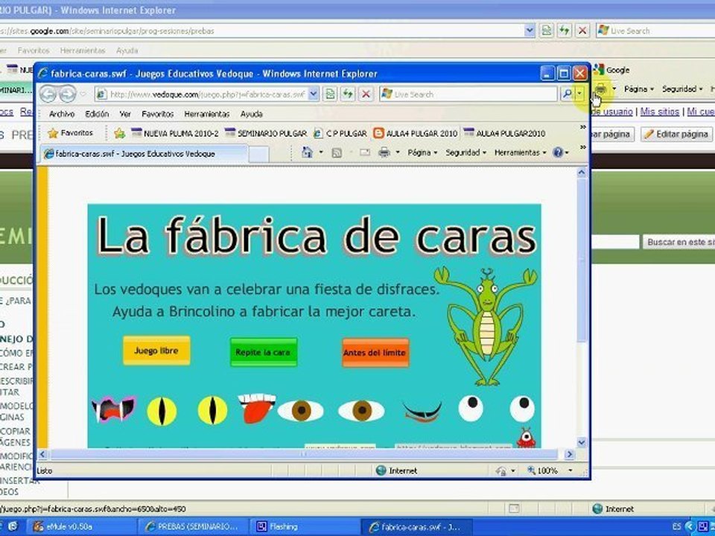This screenshot has height=536, width=715.
Task: Open the Flashing taskbar item
Action: click(x=303, y=526)
